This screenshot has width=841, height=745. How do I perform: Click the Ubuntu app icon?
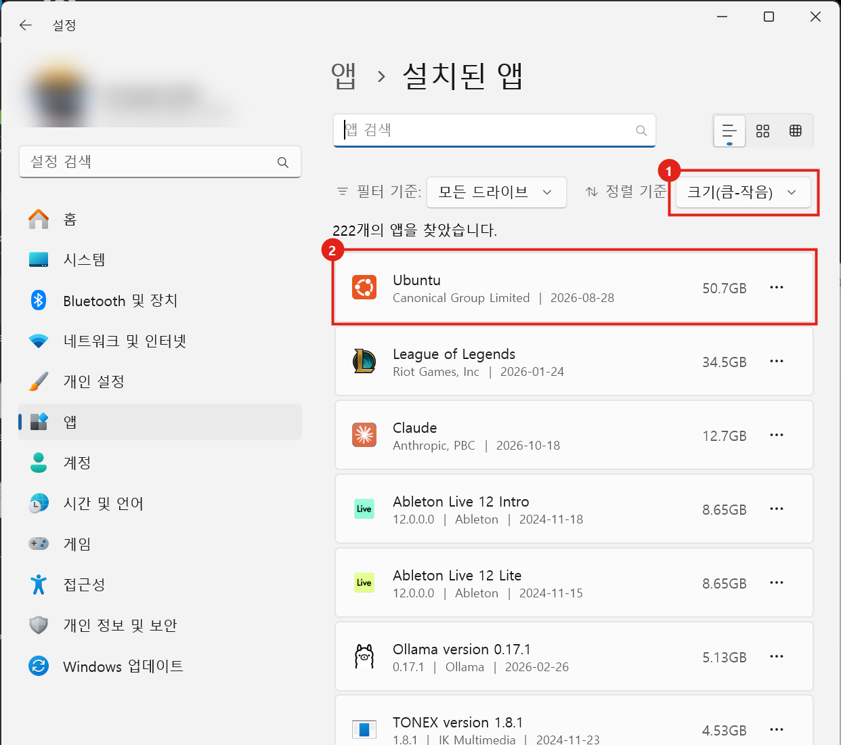pos(364,288)
